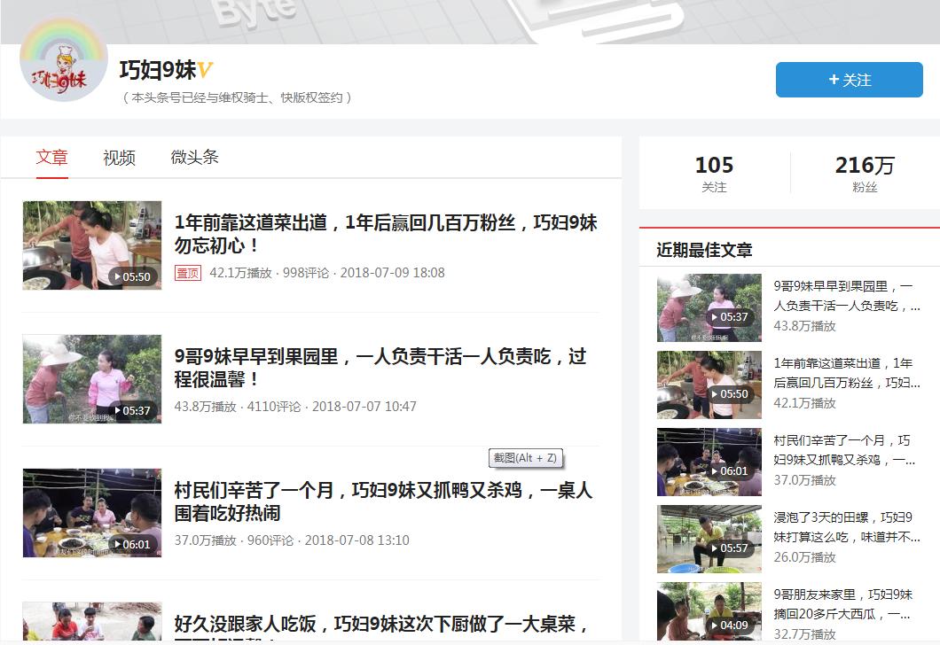Switch to the 微头条 tab
The height and width of the screenshot is (645, 940).
pos(197,157)
